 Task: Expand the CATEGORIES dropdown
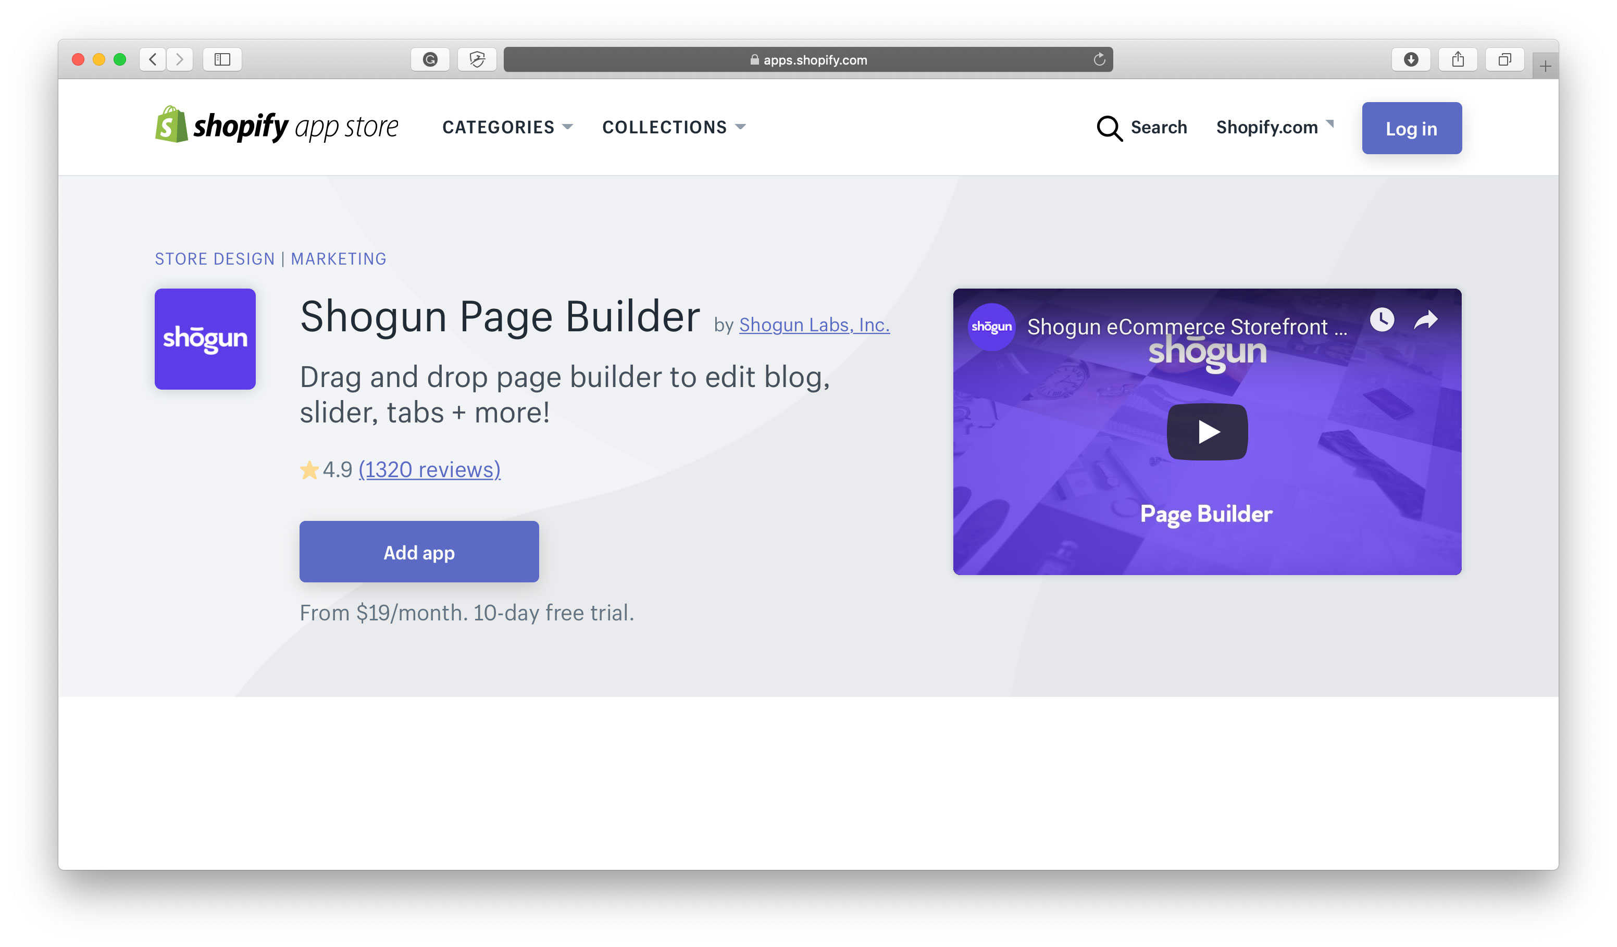click(507, 127)
